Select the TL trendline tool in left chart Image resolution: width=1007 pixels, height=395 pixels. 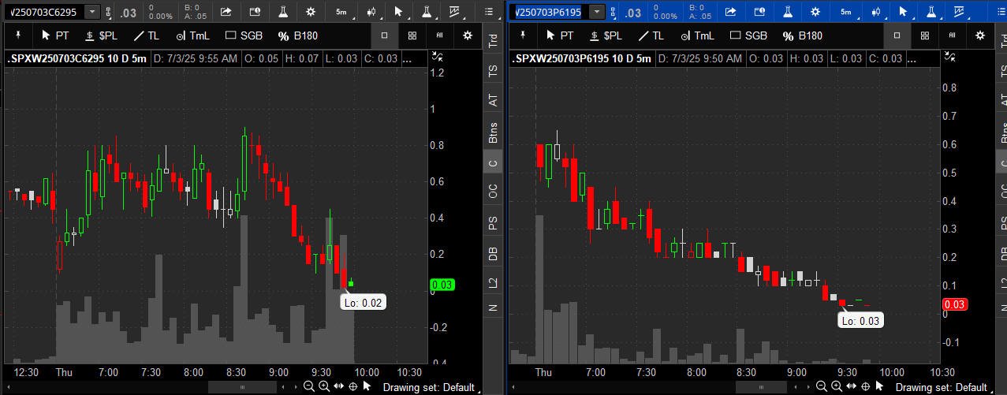[x=146, y=35]
